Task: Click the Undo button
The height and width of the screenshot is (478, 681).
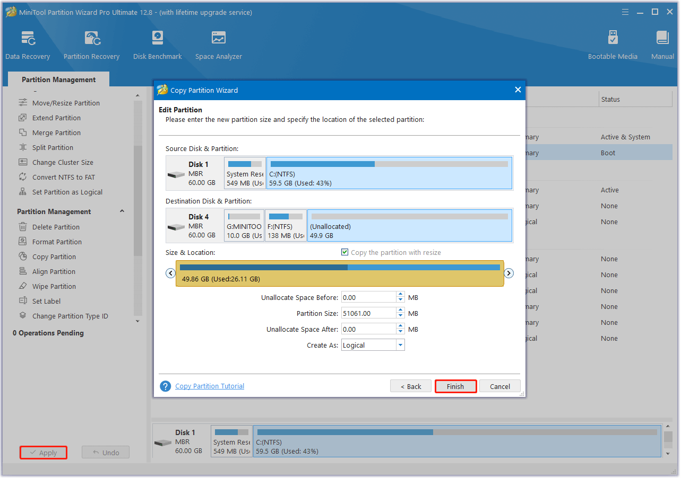Action: (106, 453)
